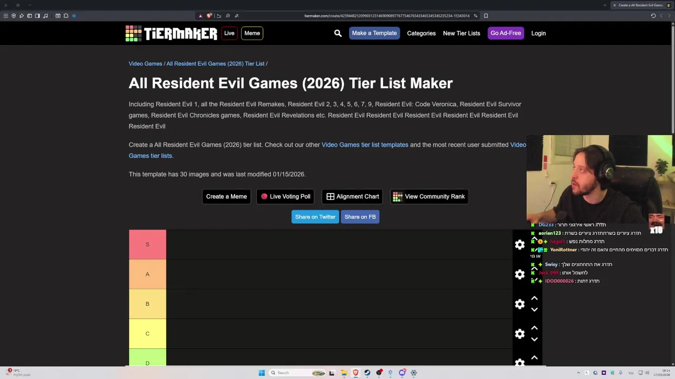Click the lime C tier label

(x=148, y=334)
